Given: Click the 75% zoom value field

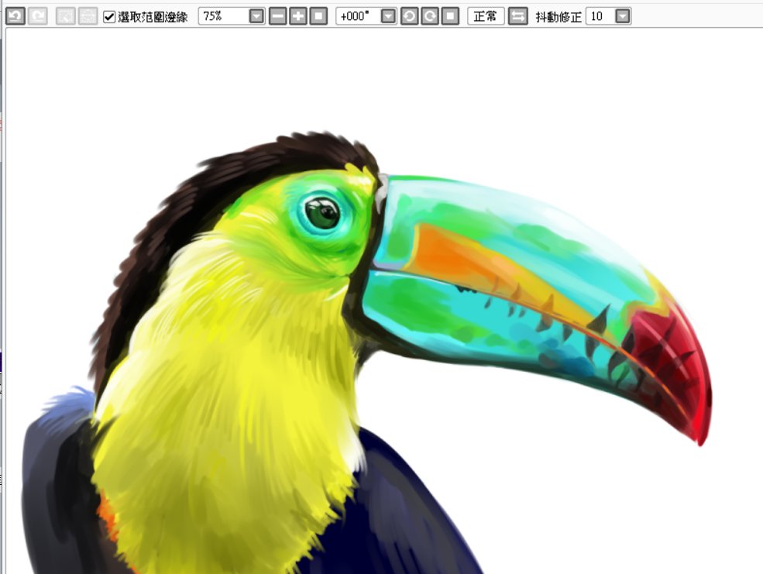Looking at the screenshot, I should (x=224, y=16).
